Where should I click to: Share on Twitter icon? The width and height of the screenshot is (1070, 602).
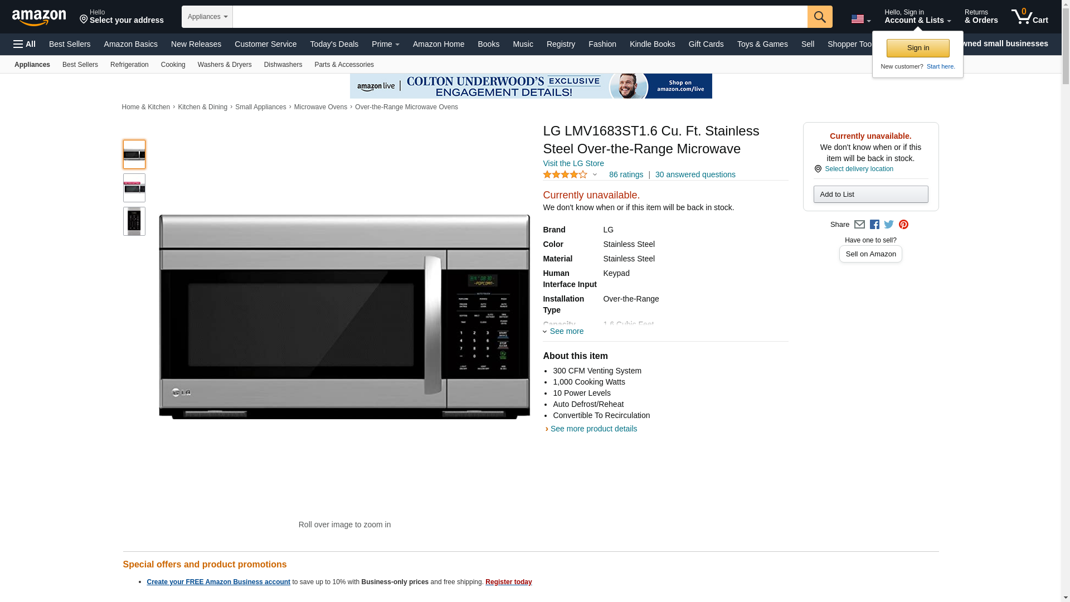click(889, 225)
